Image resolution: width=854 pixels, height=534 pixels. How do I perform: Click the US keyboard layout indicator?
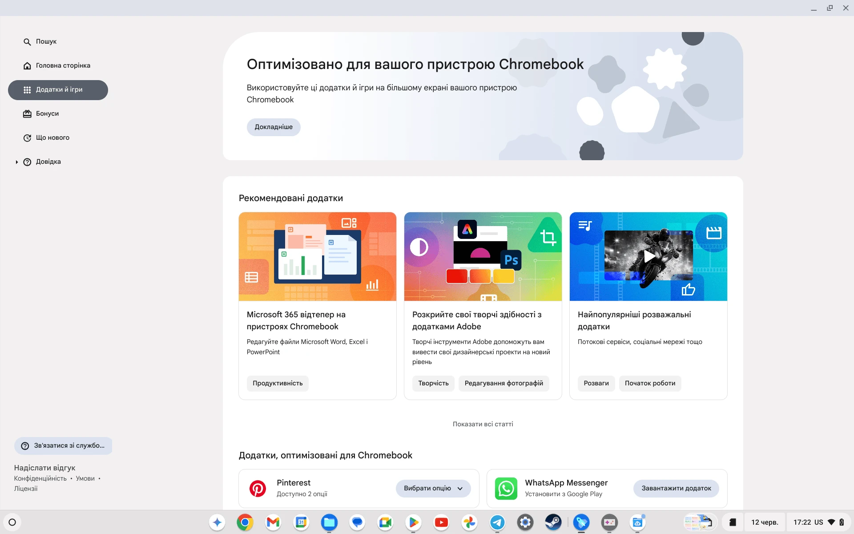coord(818,522)
